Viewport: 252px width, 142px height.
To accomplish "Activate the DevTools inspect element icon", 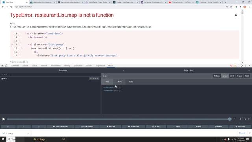I will [2, 66].
